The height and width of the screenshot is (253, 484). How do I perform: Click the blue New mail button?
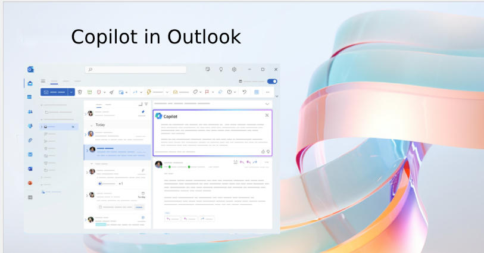[x=54, y=92]
